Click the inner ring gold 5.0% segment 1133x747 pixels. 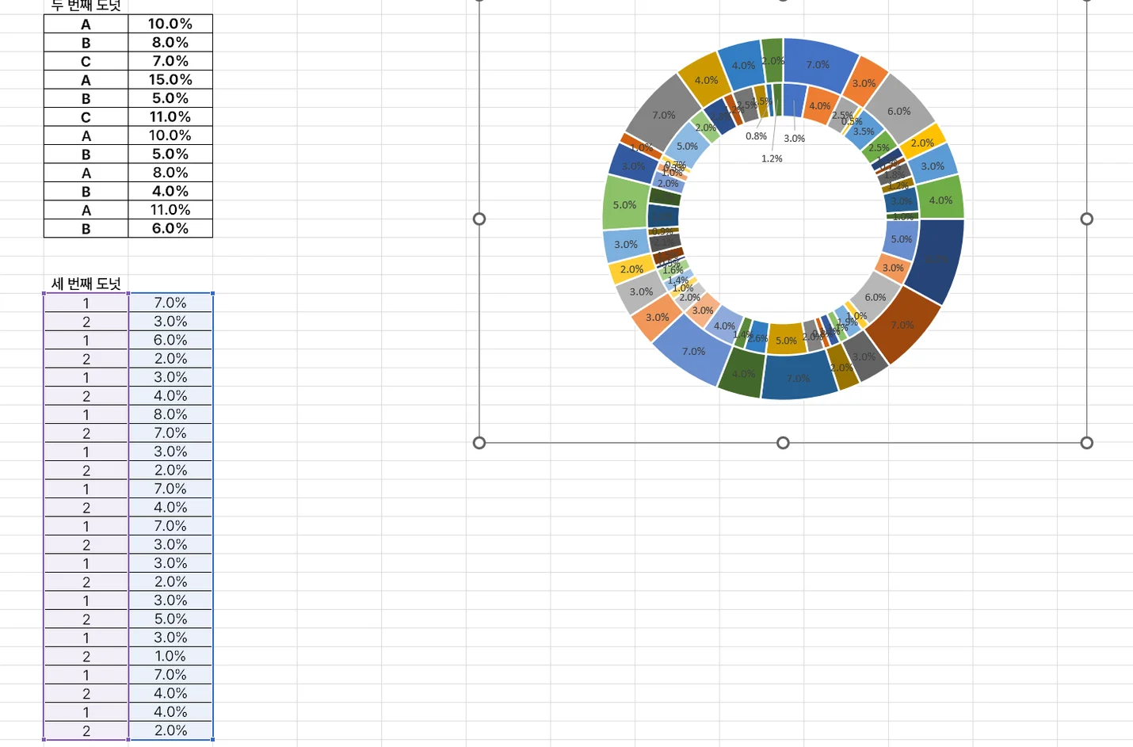(x=787, y=339)
